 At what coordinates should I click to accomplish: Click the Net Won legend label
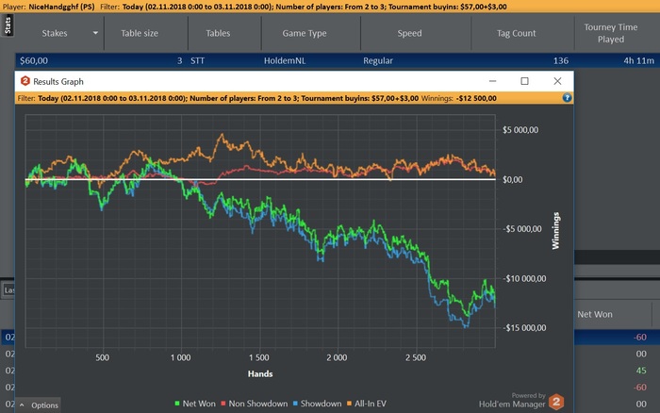[x=199, y=404]
